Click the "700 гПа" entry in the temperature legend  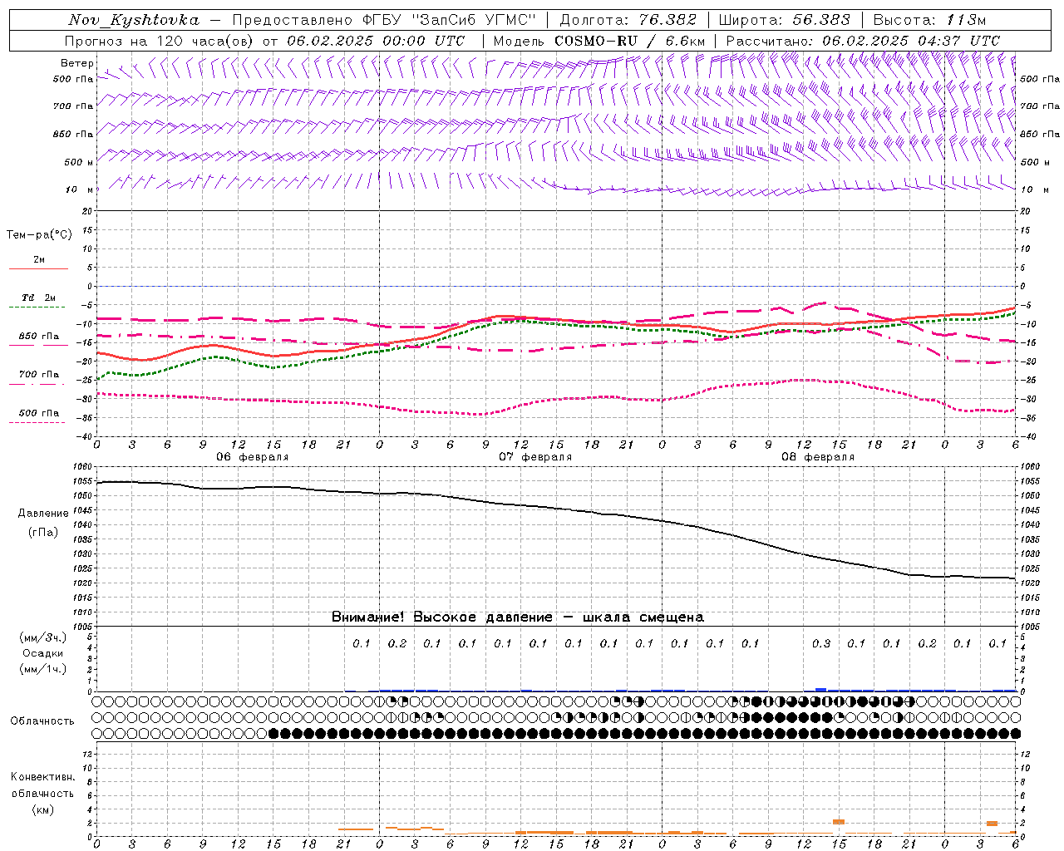(39, 374)
